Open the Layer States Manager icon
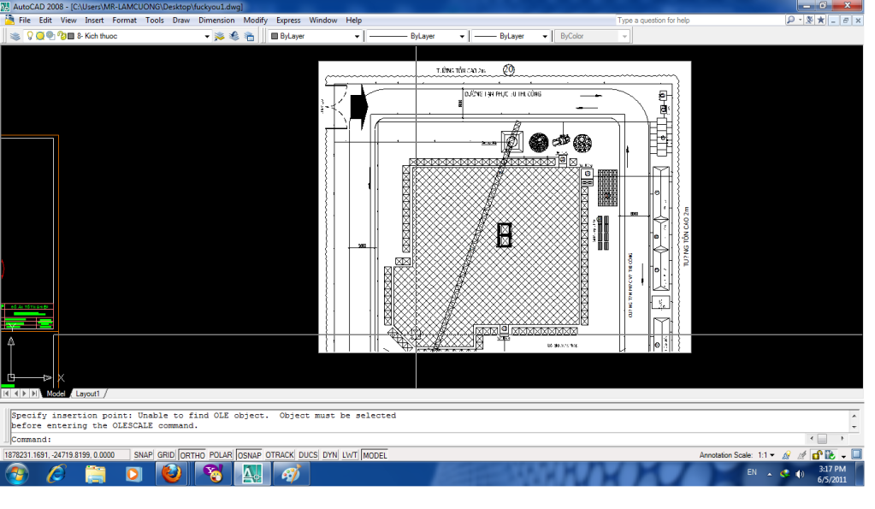The width and height of the screenshot is (875, 509). tap(250, 36)
